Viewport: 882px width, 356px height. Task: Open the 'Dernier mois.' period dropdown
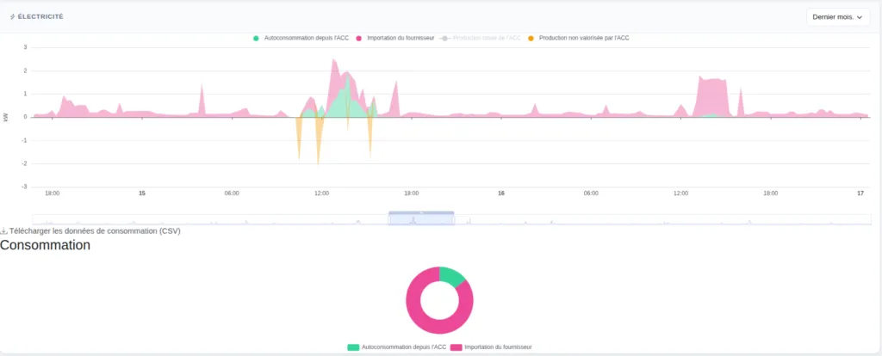pos(837,17)
